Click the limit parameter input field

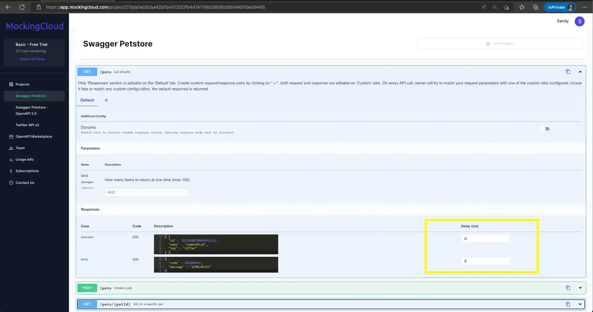[147, 192]
